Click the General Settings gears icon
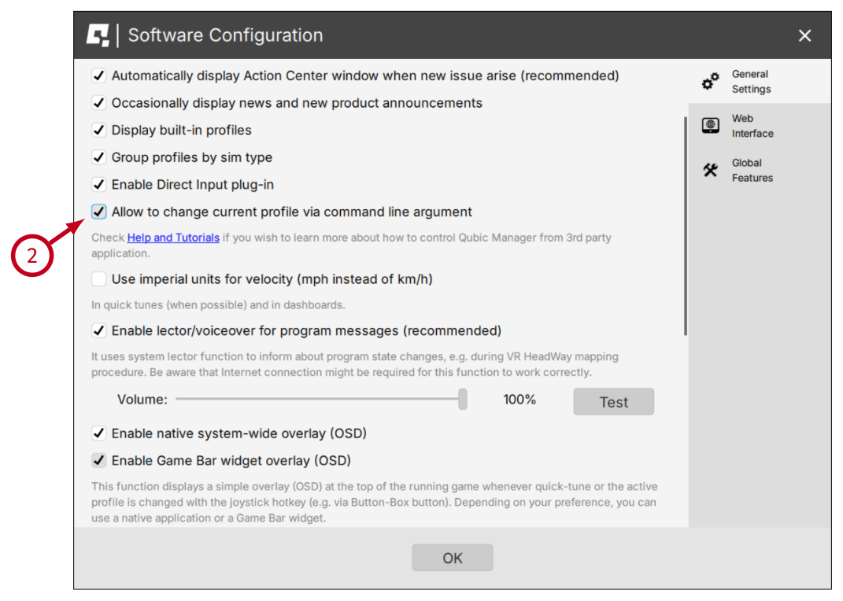This screenshot has height=601, width=843. tap(711, 81)
